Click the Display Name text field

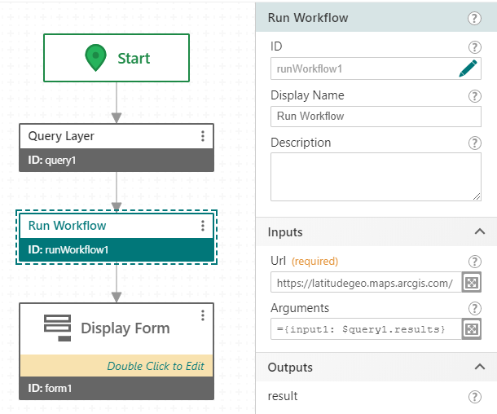tap(375, 117)
